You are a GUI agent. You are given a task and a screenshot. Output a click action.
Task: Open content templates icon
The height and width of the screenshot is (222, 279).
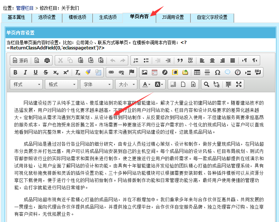(x=193, y=84)
